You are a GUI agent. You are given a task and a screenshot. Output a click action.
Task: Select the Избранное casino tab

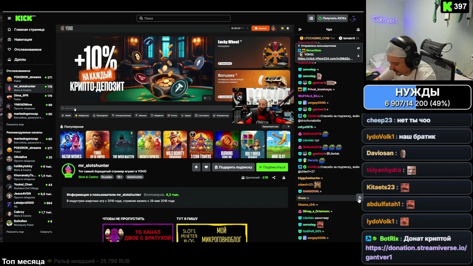tap(82, 116)
